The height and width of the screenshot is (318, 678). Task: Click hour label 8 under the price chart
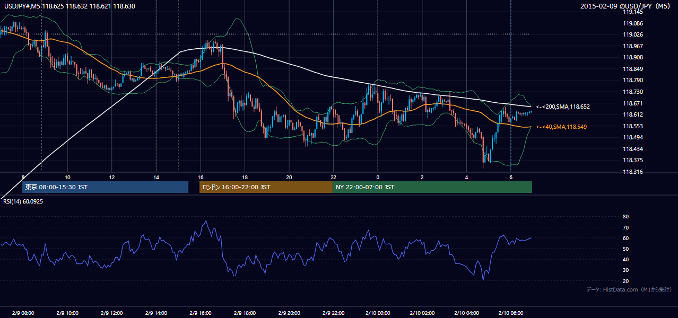[x=23, y=177]
